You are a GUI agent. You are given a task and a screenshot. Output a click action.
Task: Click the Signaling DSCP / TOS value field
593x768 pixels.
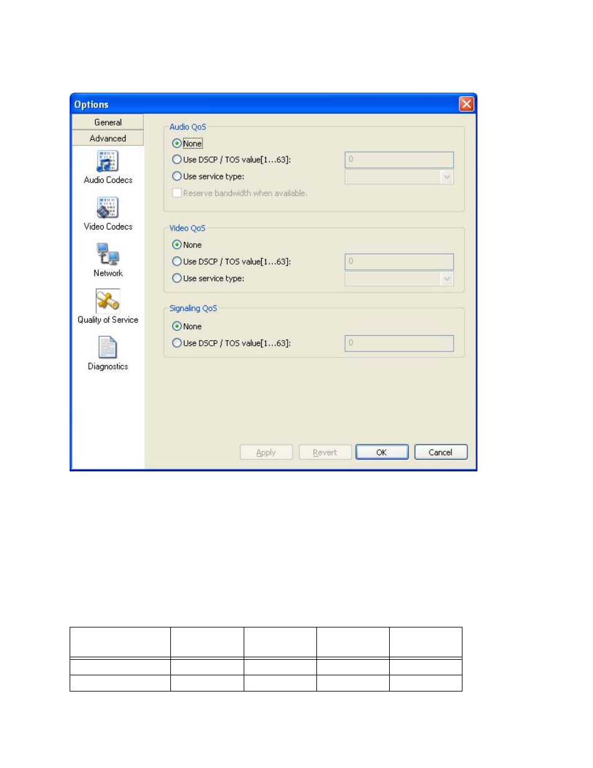click(399, 343)
